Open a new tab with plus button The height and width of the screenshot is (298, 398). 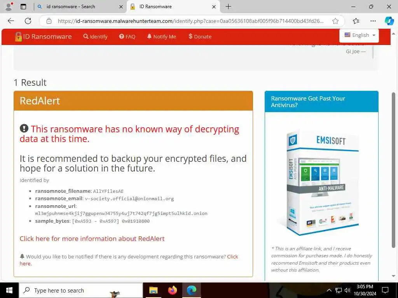228,7
